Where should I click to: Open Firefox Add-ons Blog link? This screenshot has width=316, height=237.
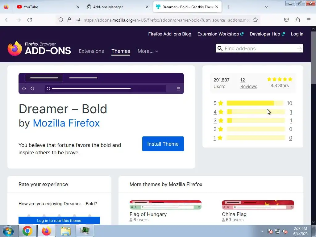point(170,34)
